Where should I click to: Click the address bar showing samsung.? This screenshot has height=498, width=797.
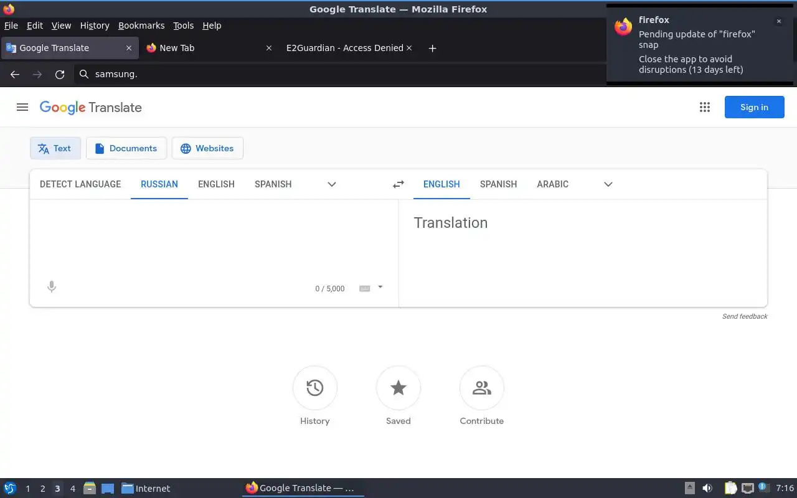(x=339, y=74)
